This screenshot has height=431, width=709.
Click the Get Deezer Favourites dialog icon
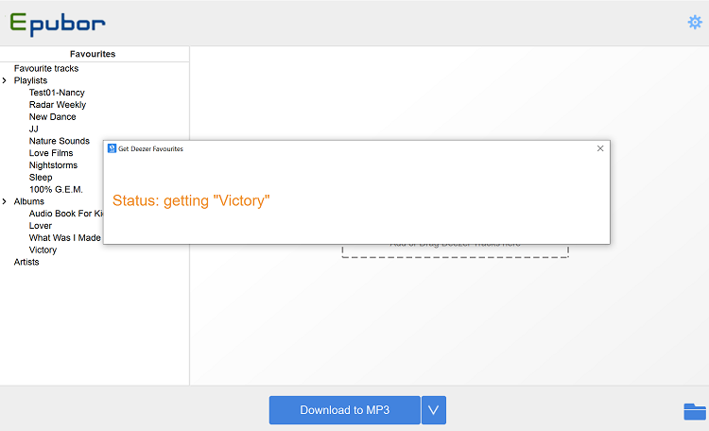(x=112, y=148)
